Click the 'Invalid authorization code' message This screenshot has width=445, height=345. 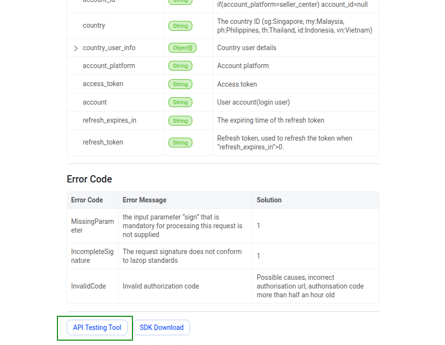pyautogui.click(x=161, y=286)
